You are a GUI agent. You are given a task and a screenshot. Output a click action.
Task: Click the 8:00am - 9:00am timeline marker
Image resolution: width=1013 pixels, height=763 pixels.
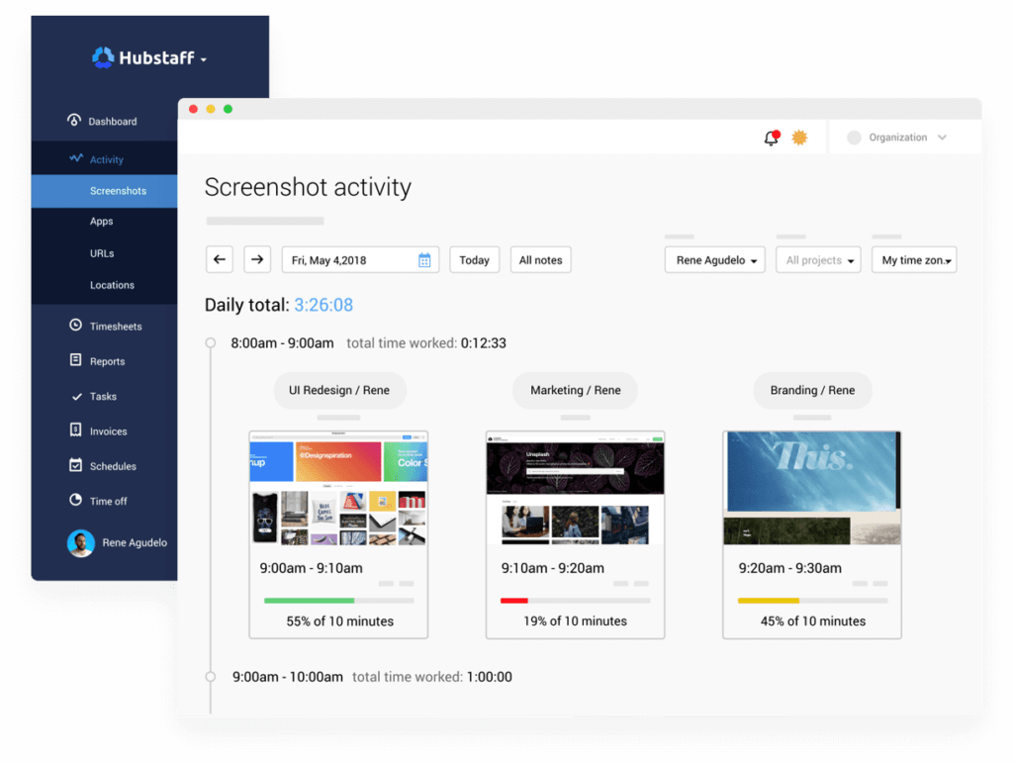coord(211,343)
